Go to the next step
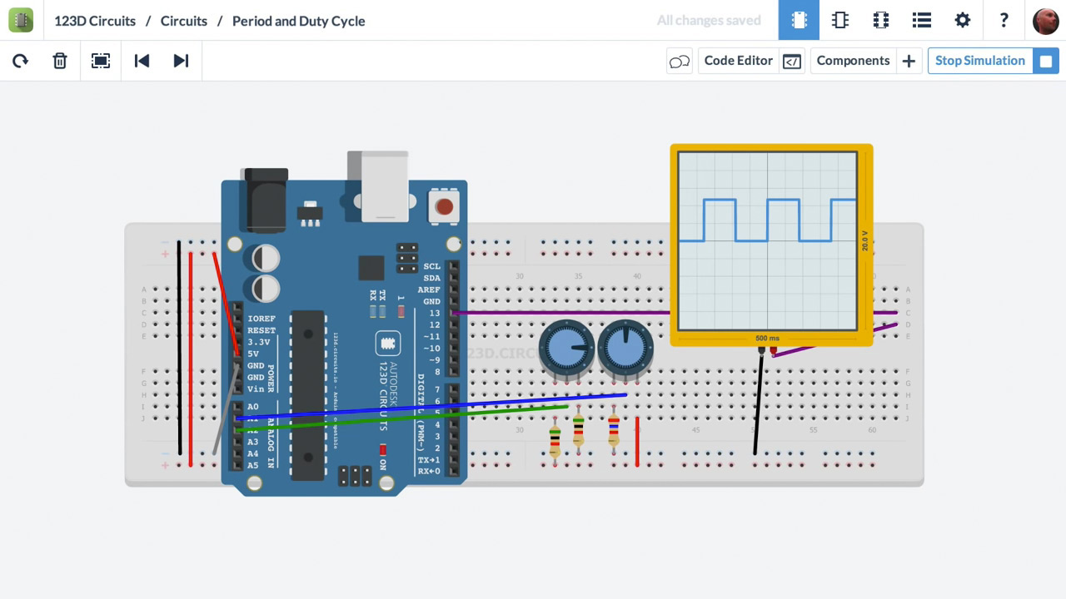This screenshot has width=1066, height=599. [181, 61]
